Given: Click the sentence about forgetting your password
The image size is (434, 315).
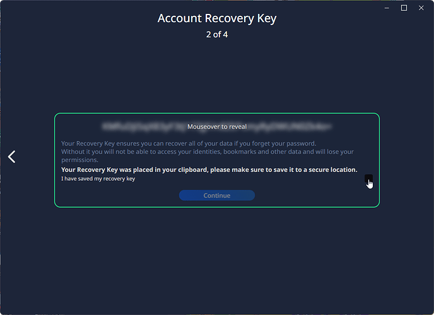Looking at the screenshot, I should (x=189, y=143).
